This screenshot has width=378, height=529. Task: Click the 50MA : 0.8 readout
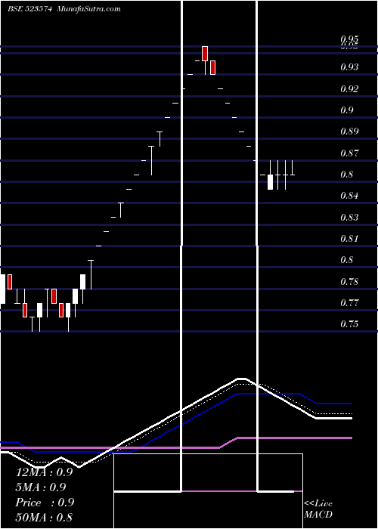tap(44, 518)
